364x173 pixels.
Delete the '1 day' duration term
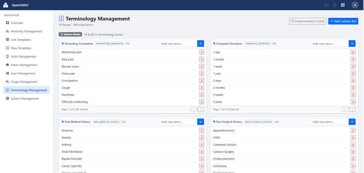pyautogui.click(x=353, y=52)
